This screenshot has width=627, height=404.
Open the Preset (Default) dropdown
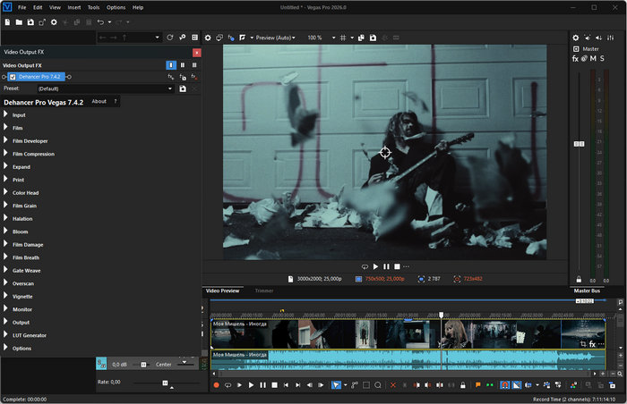(x=106, y=88)
